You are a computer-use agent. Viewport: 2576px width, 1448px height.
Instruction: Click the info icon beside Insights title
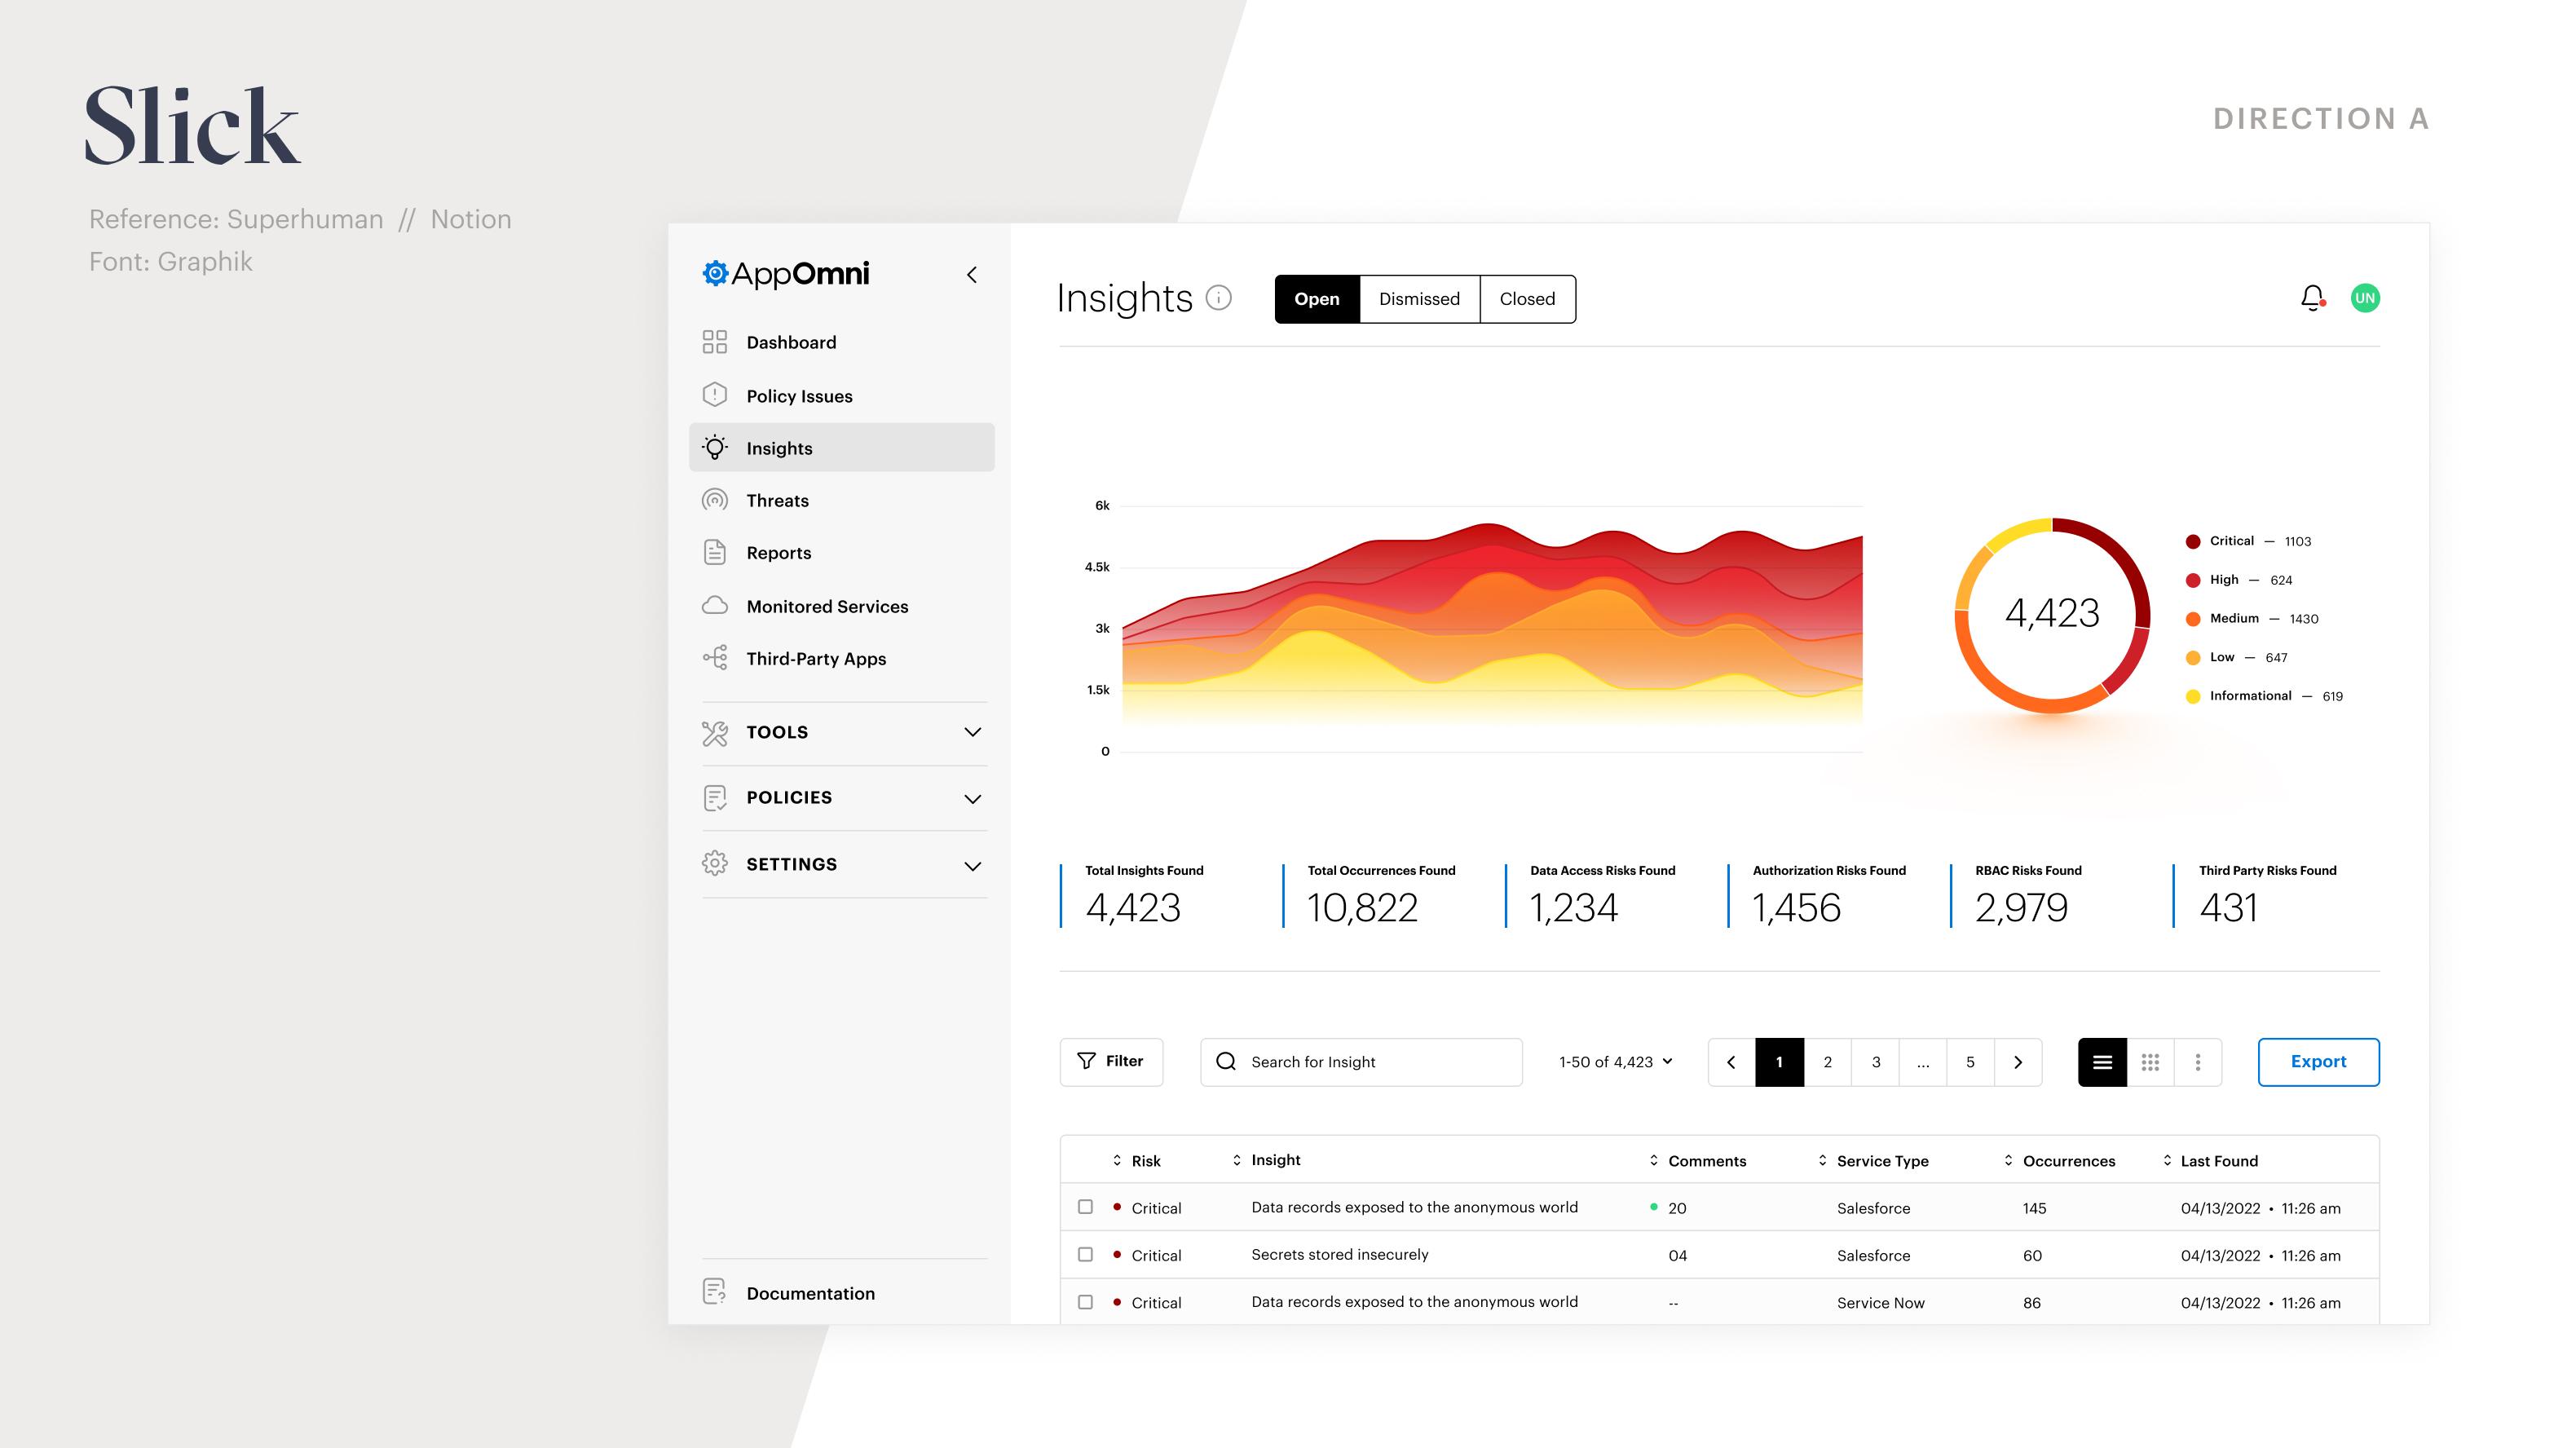pos(1218,298)
